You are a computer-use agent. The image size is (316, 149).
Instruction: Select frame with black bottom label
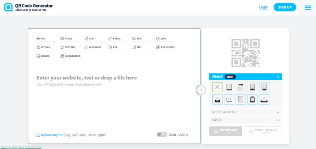229,87
